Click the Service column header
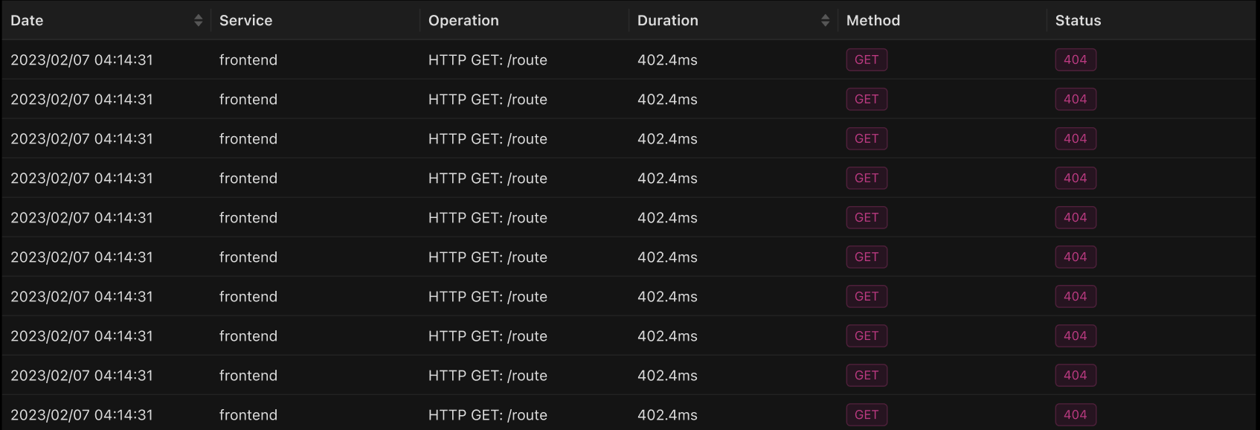Screen dimensions: 1260x430 (246, 20)
